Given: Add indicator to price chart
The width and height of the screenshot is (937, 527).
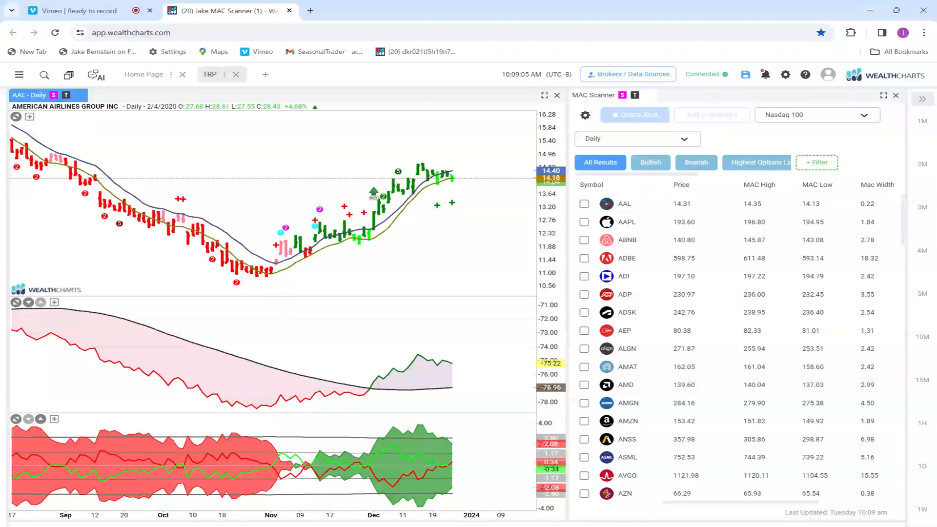Looking at the screenshot, I should pyautogui.click(x=30, y=117).
